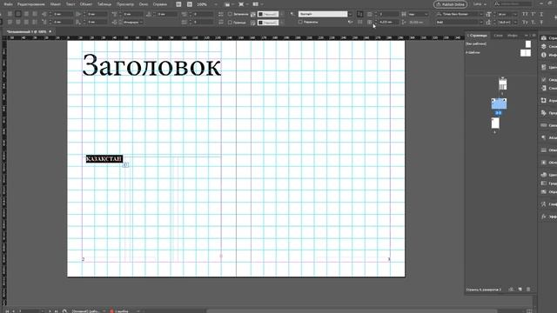The image size is (557, 313).
Task: Click the create new page icon
Action: tap(520, 290)
